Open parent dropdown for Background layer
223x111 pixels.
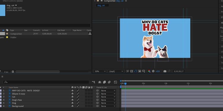pos(108,106)
